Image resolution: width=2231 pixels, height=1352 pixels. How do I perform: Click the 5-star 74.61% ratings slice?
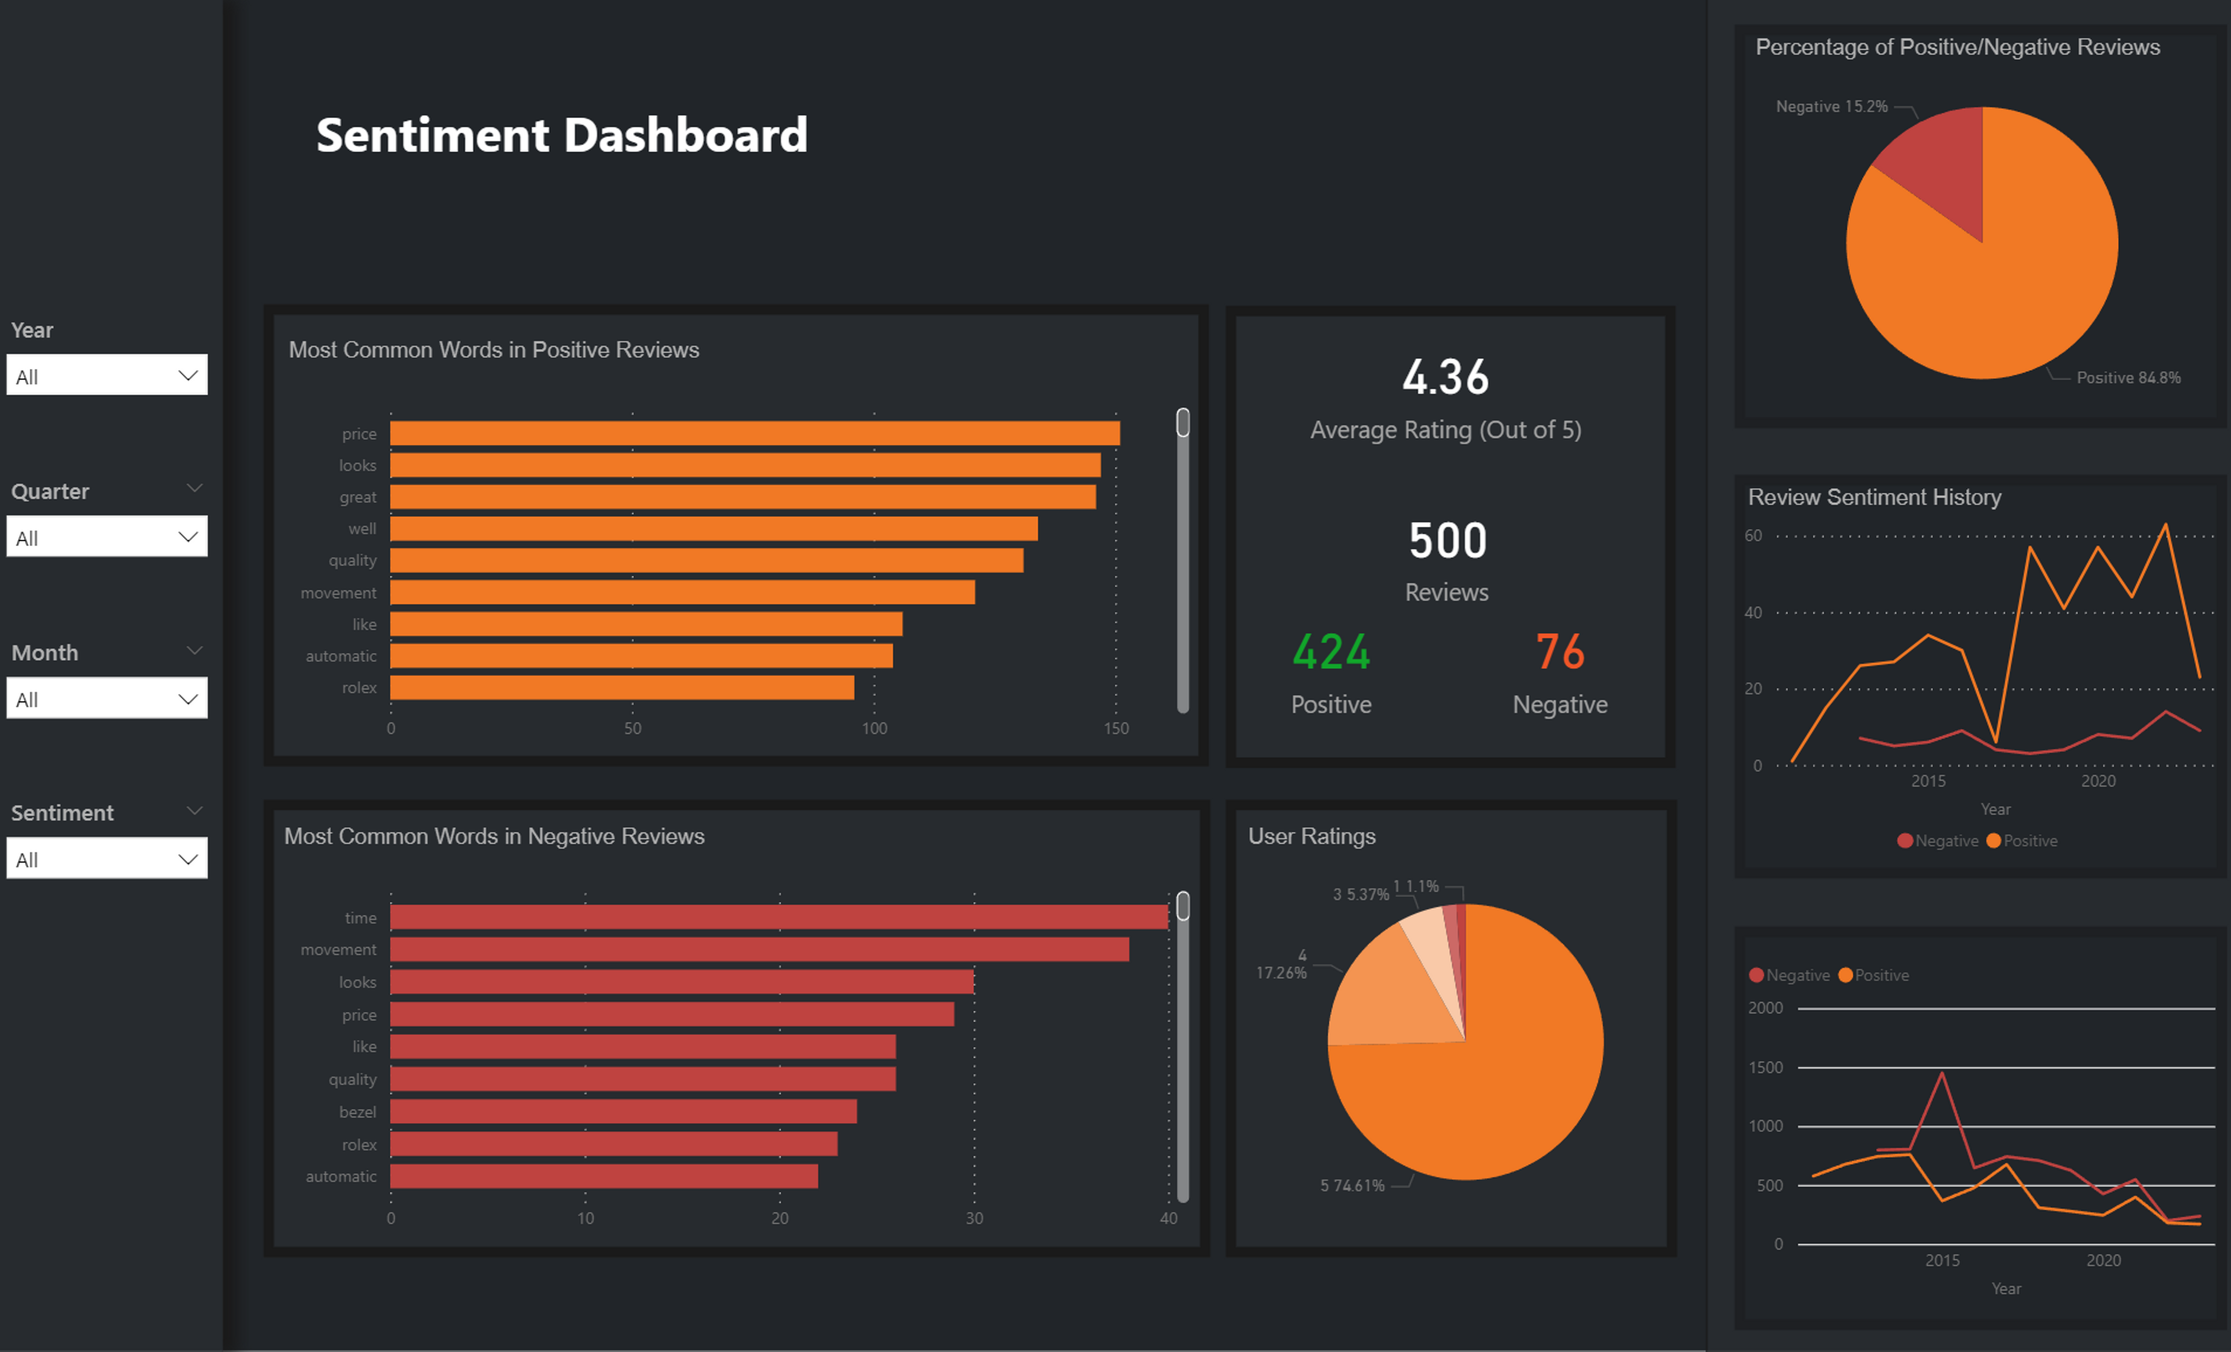[x=1521, y=1078]
